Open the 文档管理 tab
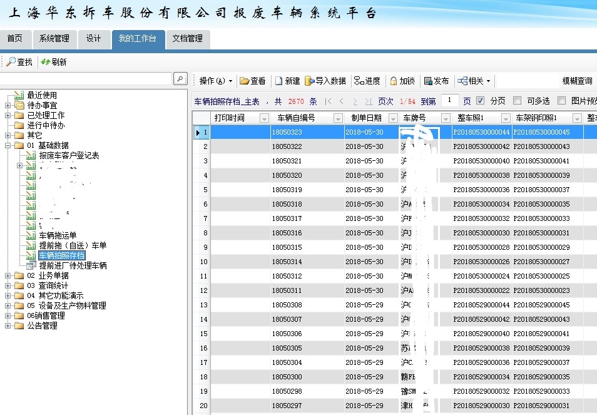 tap(187, 38)
